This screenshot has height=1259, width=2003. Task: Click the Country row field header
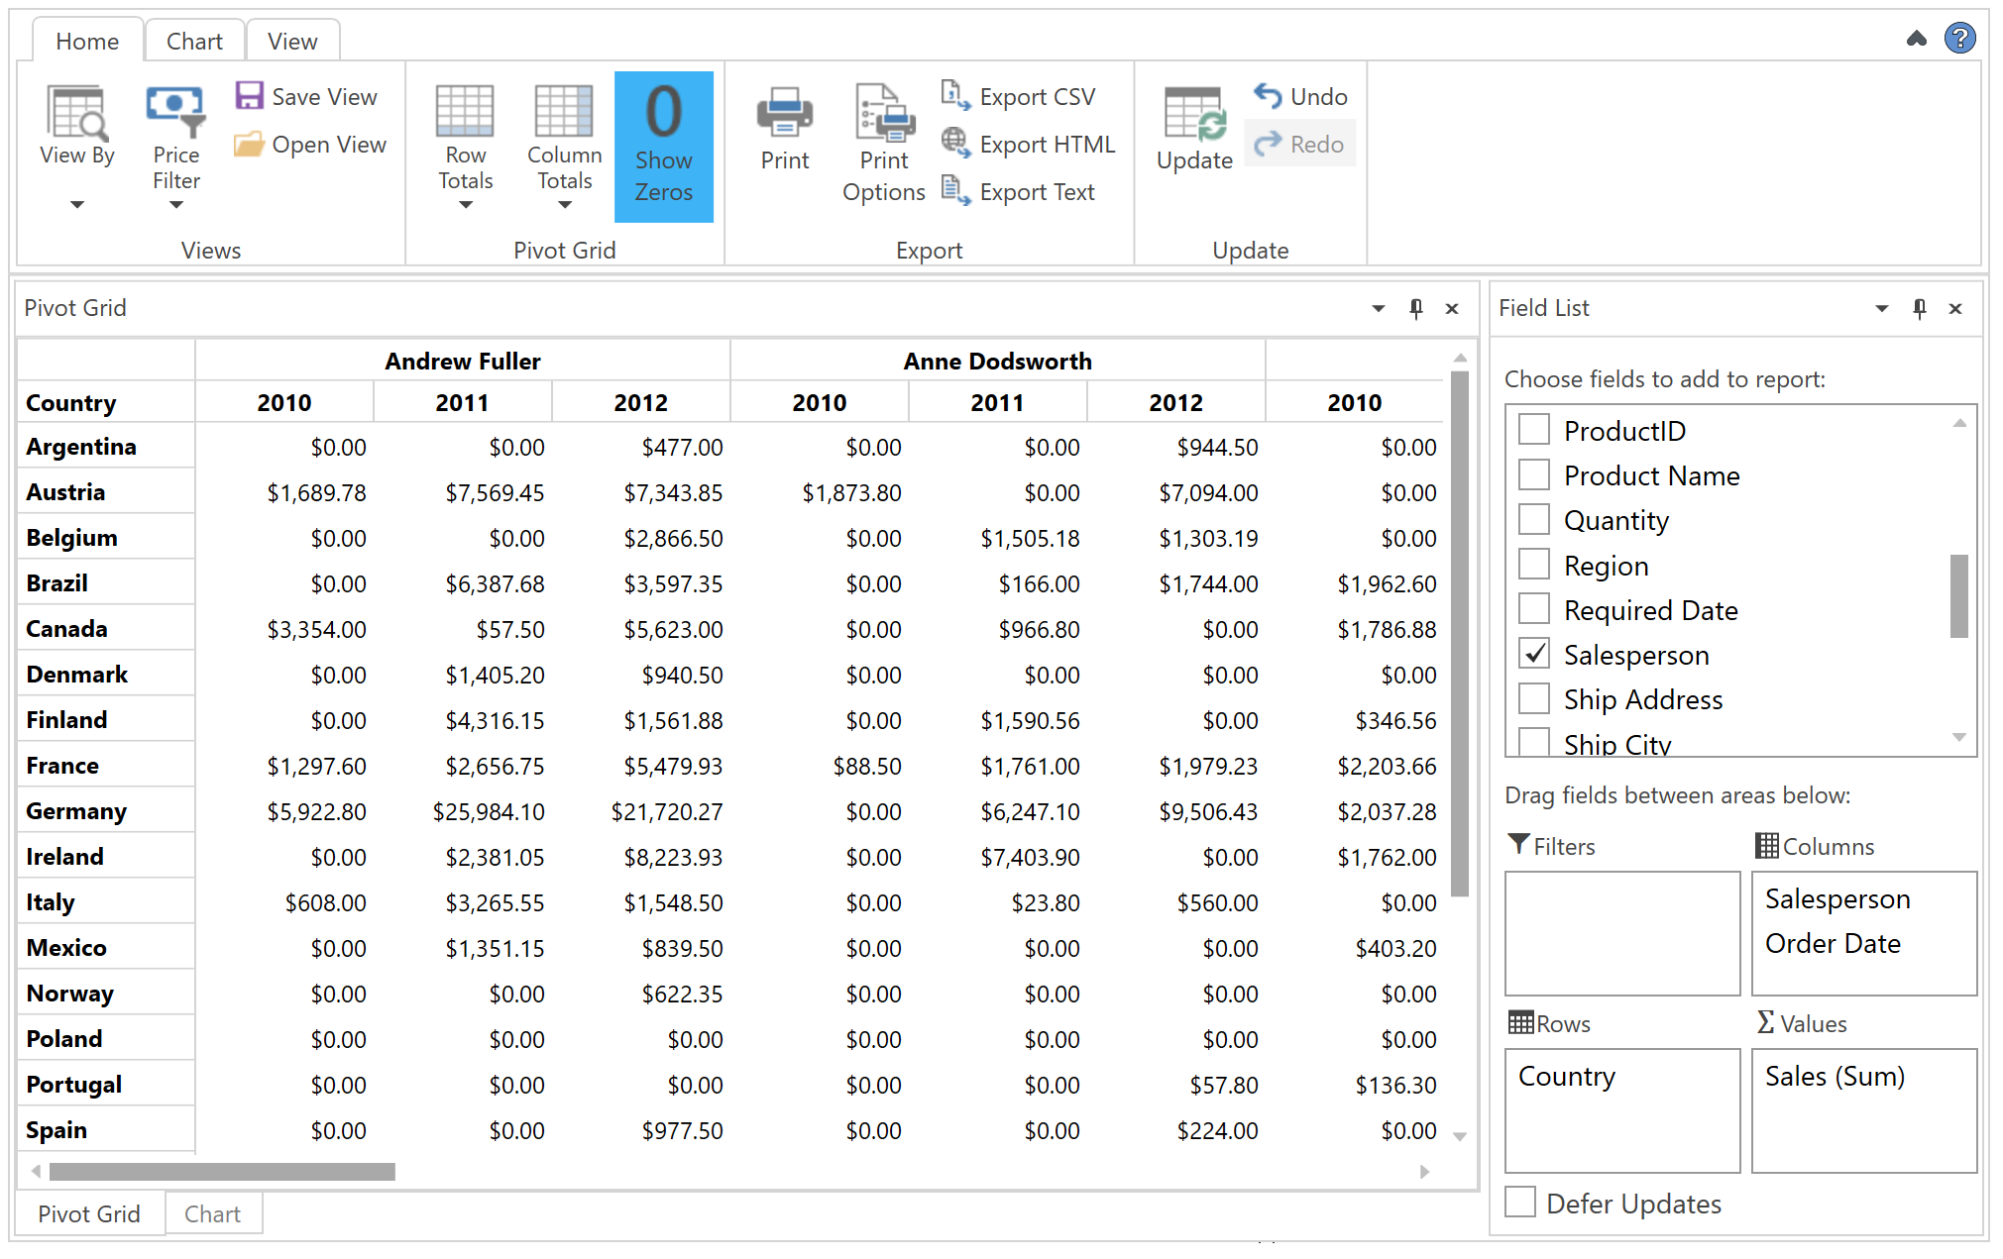point(106,402)
